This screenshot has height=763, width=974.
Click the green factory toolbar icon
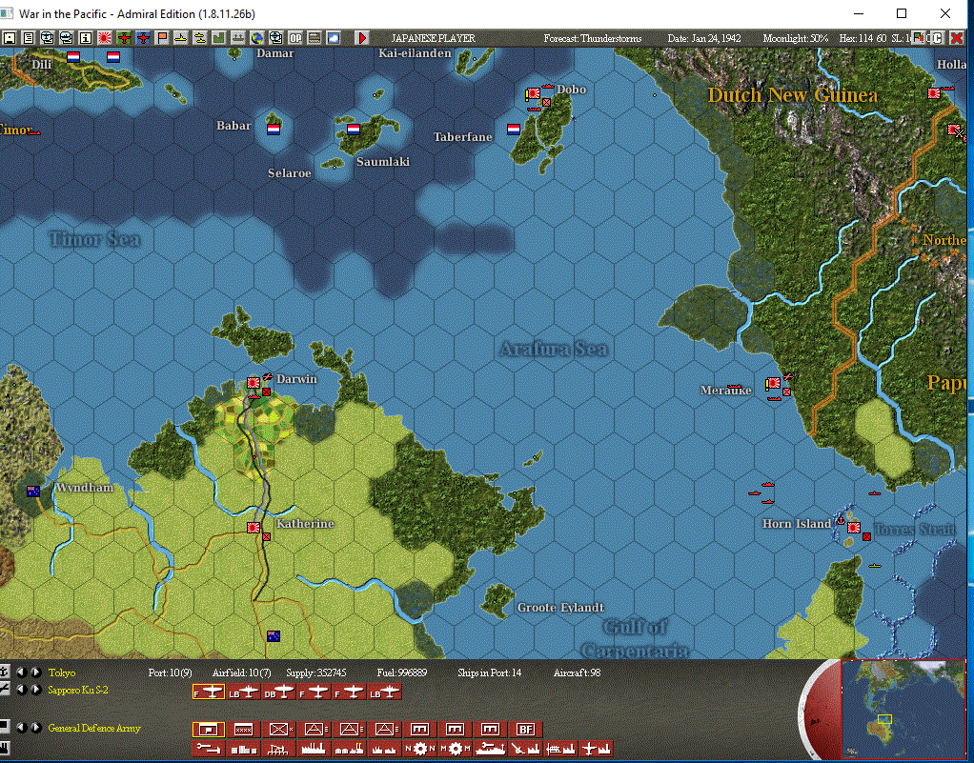click(218, 38)
